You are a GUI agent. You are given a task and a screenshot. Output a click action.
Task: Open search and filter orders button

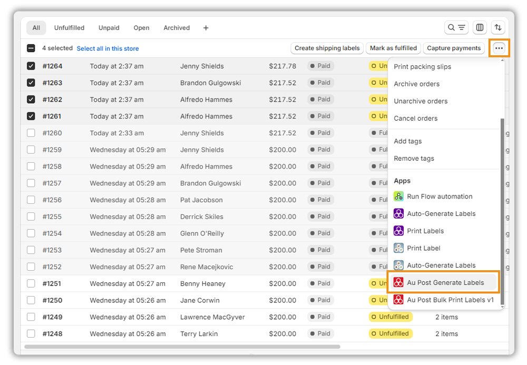click(456, 27)
